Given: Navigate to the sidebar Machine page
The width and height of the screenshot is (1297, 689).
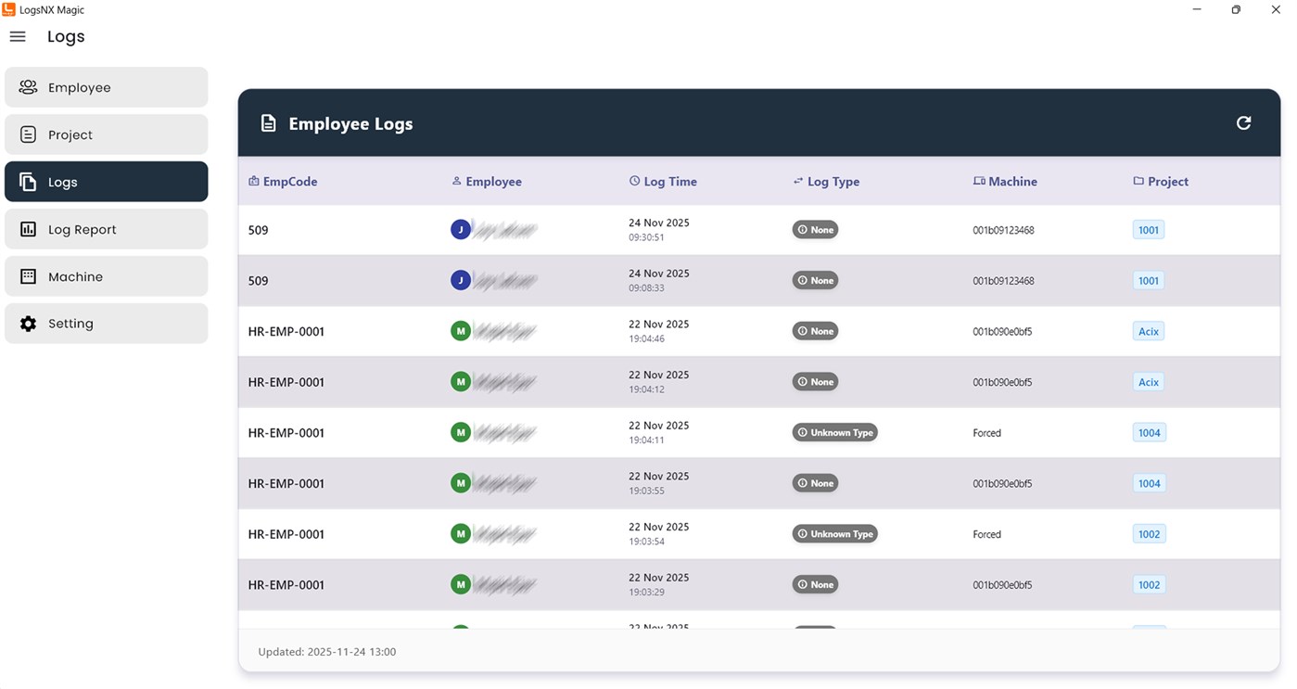Looking at the screenshot, I should click(107, 276).
